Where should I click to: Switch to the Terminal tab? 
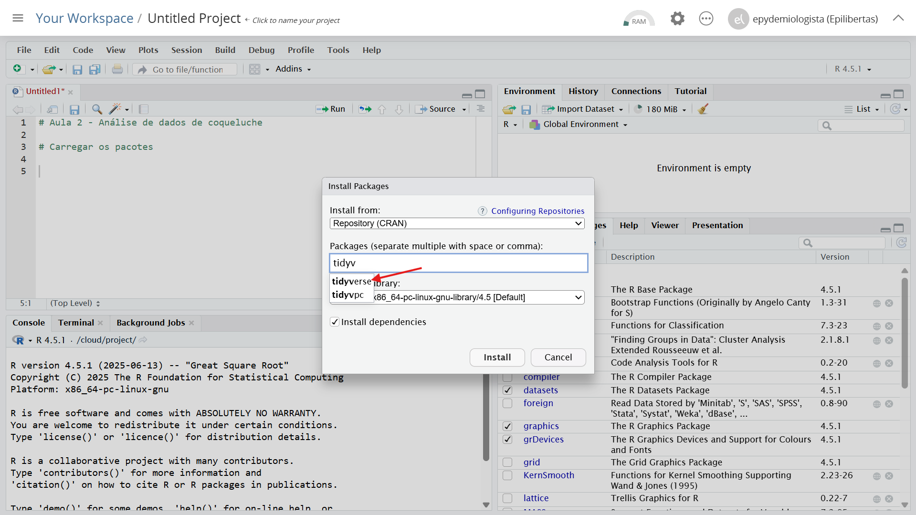click(x=76, y=323)
